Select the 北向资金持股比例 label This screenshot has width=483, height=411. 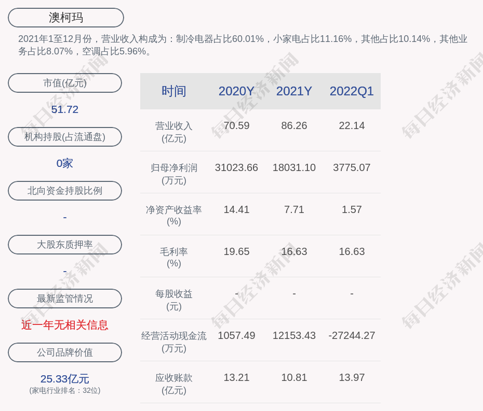pyautogui.click(x=65, y=191)
